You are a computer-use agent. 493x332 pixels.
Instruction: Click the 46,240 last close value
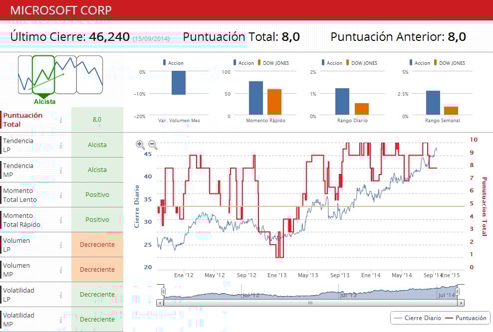pyautogui.click(x=109, y=37)
